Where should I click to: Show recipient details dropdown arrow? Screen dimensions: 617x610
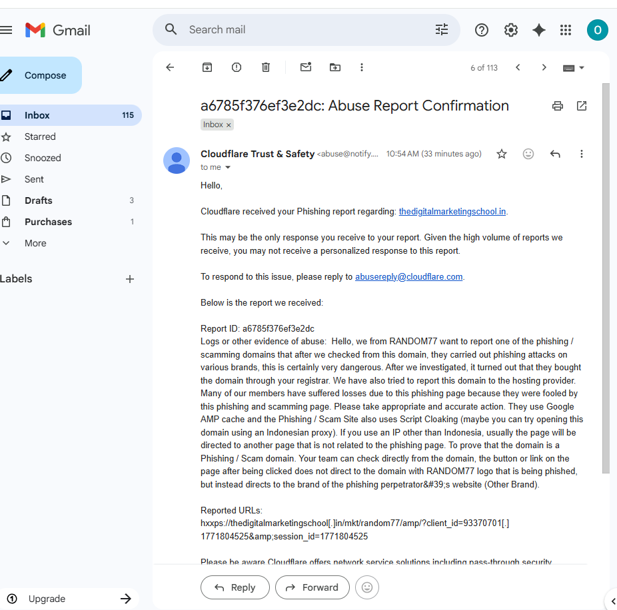pyautogui.click(x=227, y=168)
